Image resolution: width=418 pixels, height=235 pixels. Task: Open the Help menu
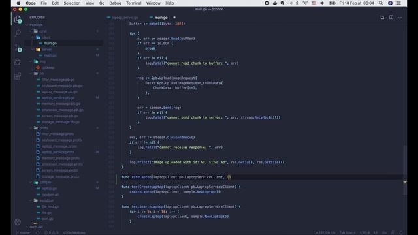tap(169, 3)
